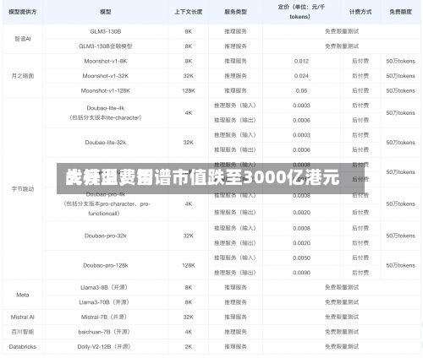Select the 智谱AI provider cell
The width and height of the screenshot is (423, 358).
[x=23, y=39]
